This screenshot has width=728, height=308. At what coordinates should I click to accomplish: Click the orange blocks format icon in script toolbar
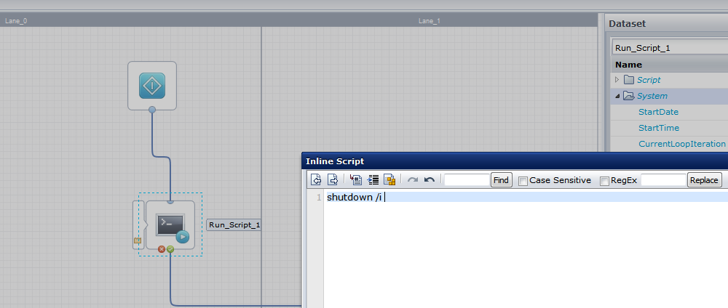(389, 179)
